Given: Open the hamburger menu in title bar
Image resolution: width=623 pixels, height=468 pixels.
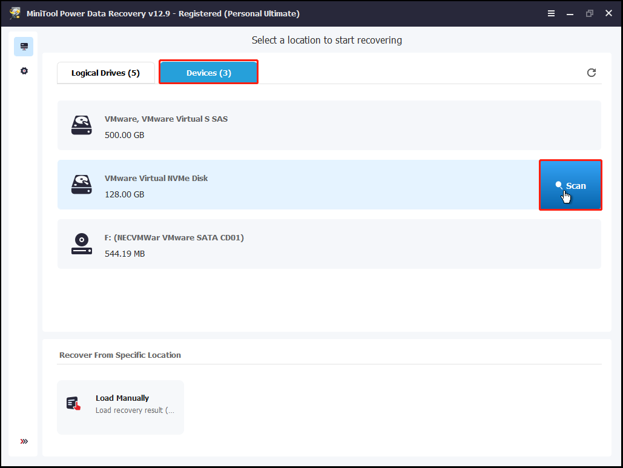Looking at the screenshot, I should click(x=551, y=13).
